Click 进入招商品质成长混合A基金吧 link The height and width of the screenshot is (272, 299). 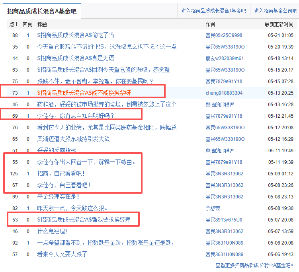click(213, 11)
